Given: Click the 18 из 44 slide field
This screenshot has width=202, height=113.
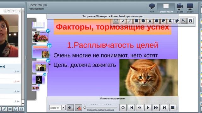Looking at the screenshot, I should click(56, 108).
